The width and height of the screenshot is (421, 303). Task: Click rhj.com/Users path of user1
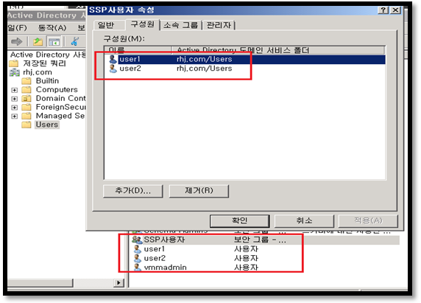[x=205, y=59]
